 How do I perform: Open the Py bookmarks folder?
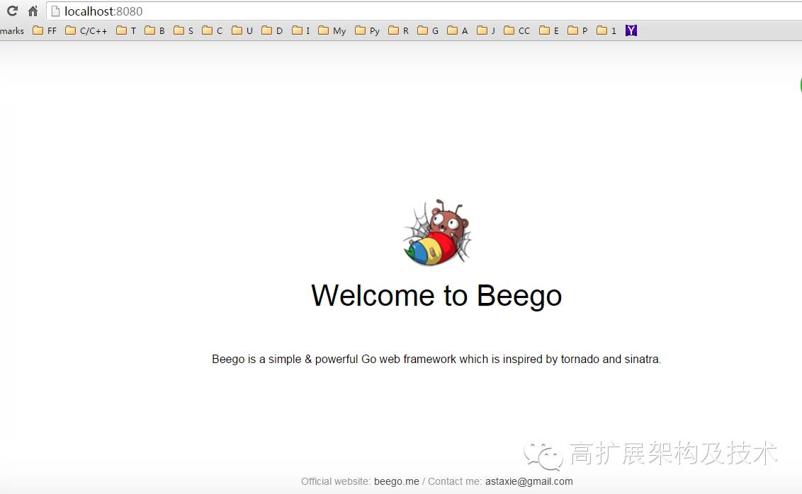(x=367, y=30)
